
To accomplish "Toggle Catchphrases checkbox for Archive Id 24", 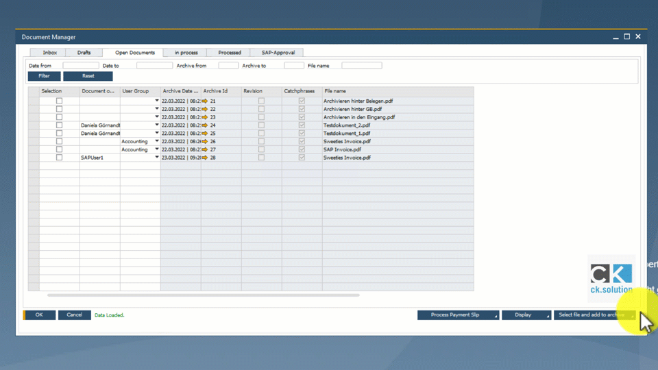I will (302, 125).
